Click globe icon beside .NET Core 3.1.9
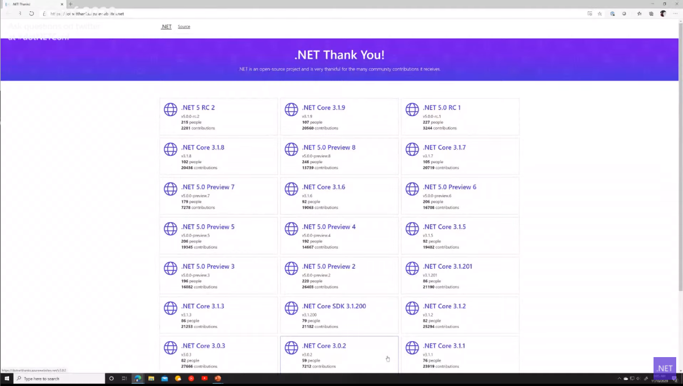The width and height of the screenshot is (683, 386). [x=291, y=109]
